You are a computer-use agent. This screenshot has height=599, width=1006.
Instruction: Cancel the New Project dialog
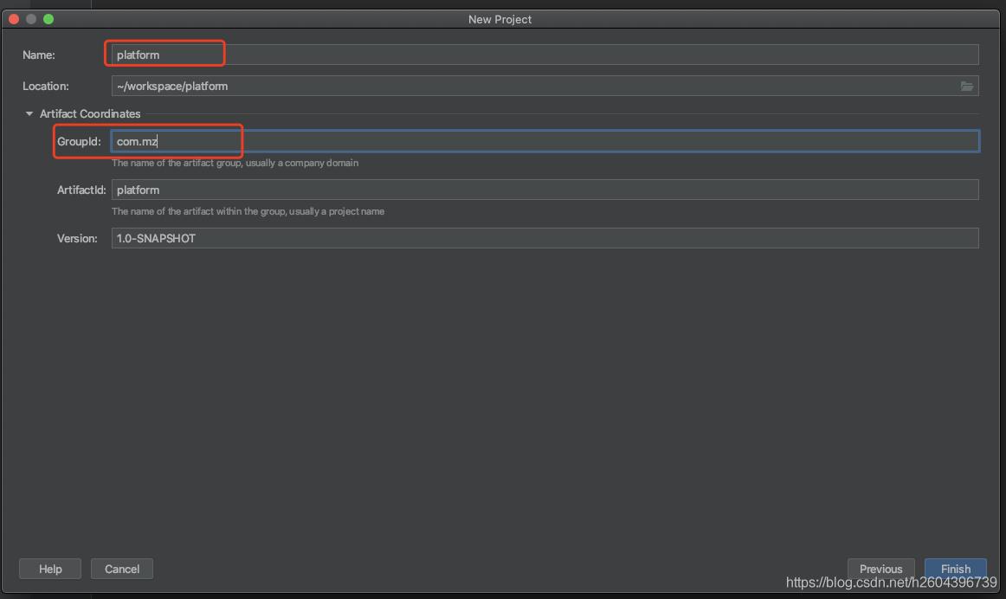point(122,569)
